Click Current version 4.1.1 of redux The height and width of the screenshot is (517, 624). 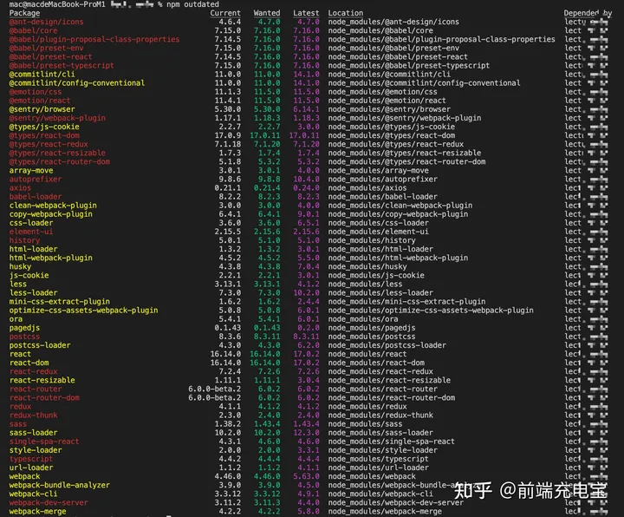230,408
